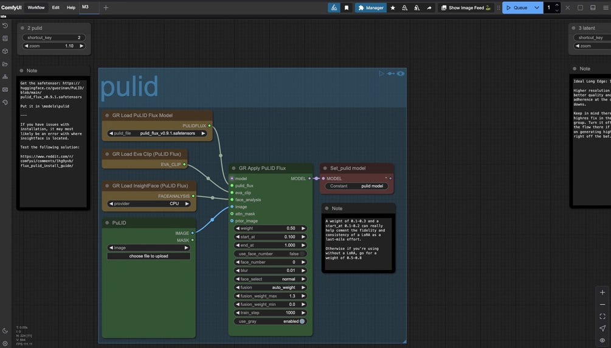Open the workflows folder sidebar icon

[5, 64]
